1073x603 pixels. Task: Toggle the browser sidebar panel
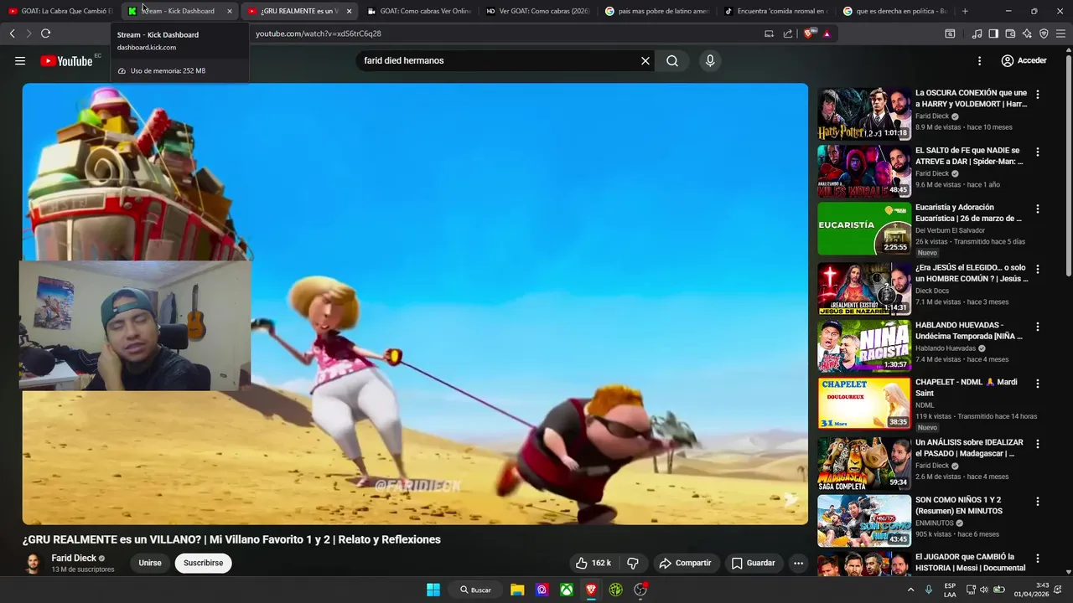tap(993, 33)
